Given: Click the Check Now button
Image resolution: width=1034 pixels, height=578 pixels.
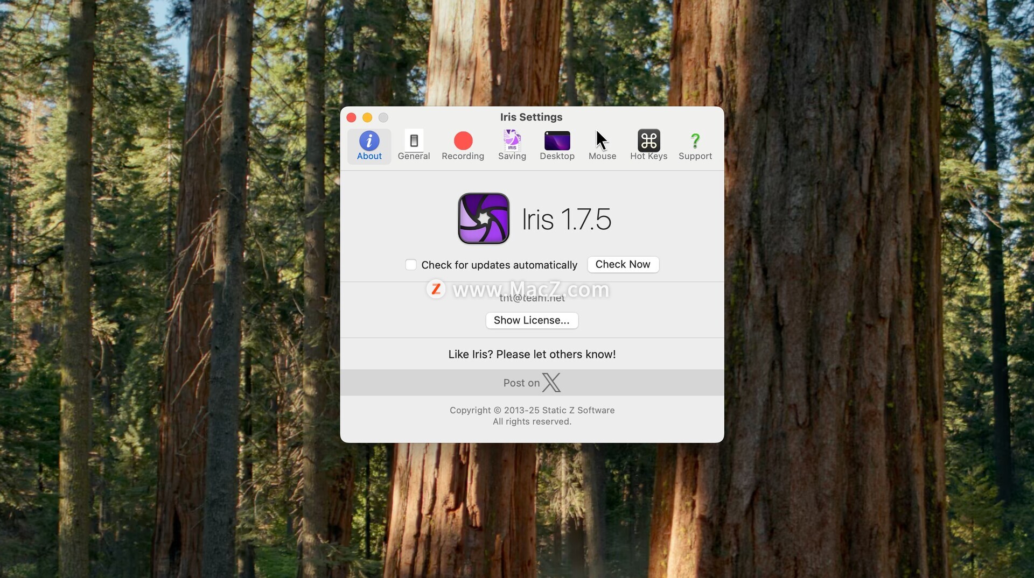Looking at the screenshot, I should click(x=623, y=264).
